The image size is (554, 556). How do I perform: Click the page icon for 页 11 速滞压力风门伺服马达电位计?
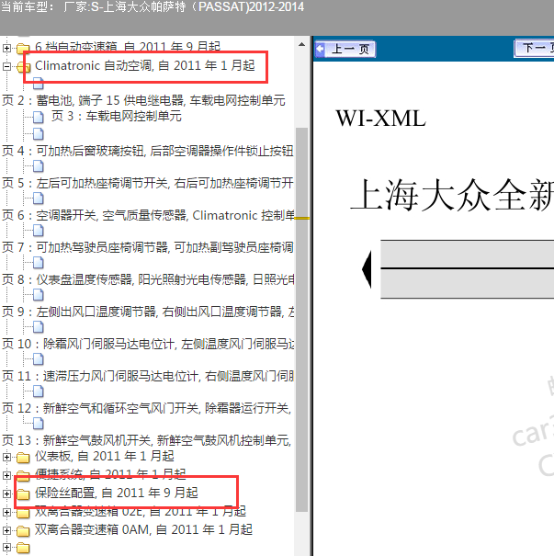point(39,359)
